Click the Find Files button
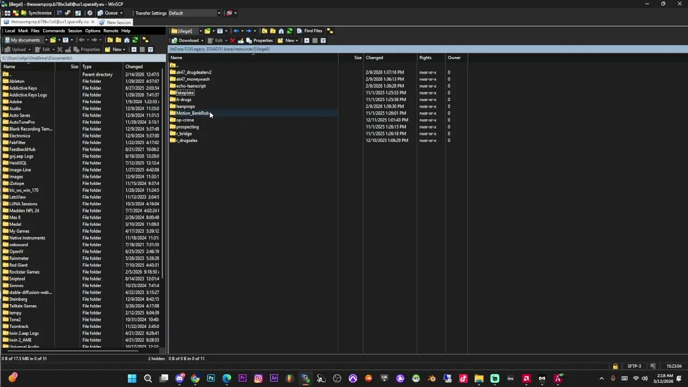This screenshot has width=688, height=387. (x=310, y=31)
